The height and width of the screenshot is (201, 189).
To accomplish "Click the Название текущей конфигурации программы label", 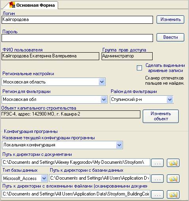I will coord(49,138).
